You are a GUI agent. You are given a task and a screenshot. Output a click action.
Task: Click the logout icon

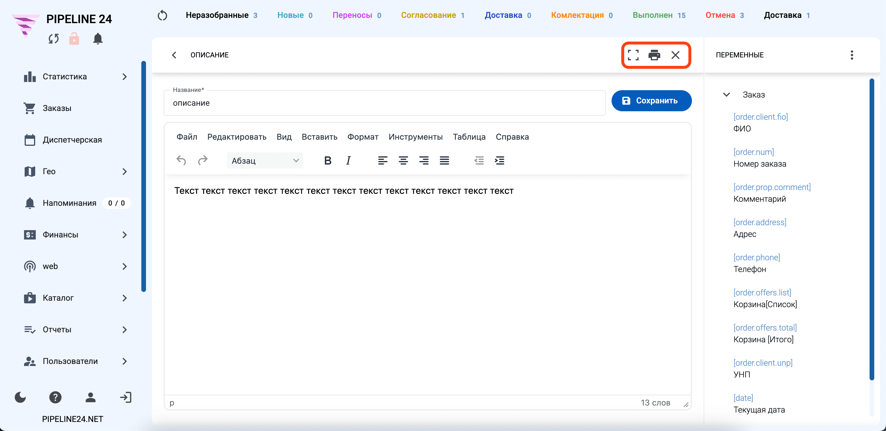125,397
